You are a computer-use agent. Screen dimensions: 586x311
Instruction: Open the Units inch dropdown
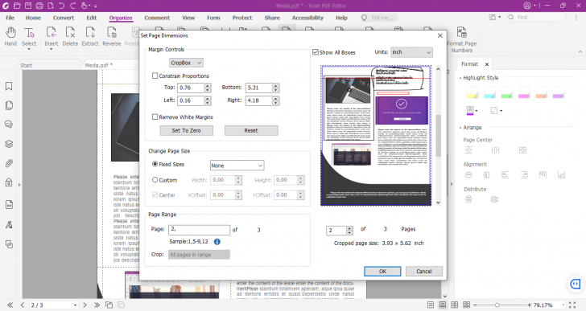[x=411, y=52]
